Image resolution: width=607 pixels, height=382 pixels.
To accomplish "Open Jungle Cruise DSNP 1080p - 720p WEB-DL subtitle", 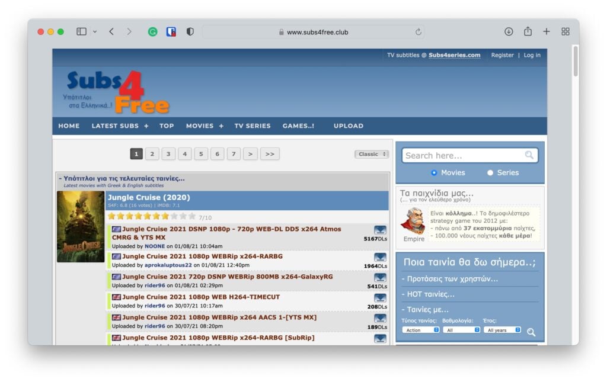I will point(226,233).
